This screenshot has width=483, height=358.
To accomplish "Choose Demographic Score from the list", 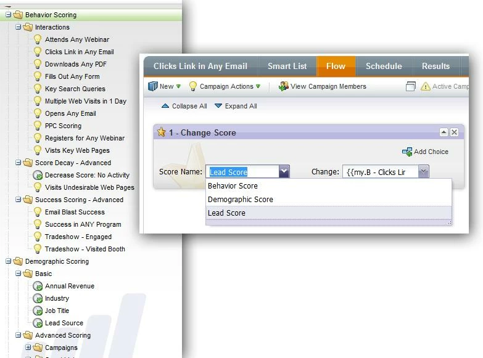I will [x=328, y=200].
